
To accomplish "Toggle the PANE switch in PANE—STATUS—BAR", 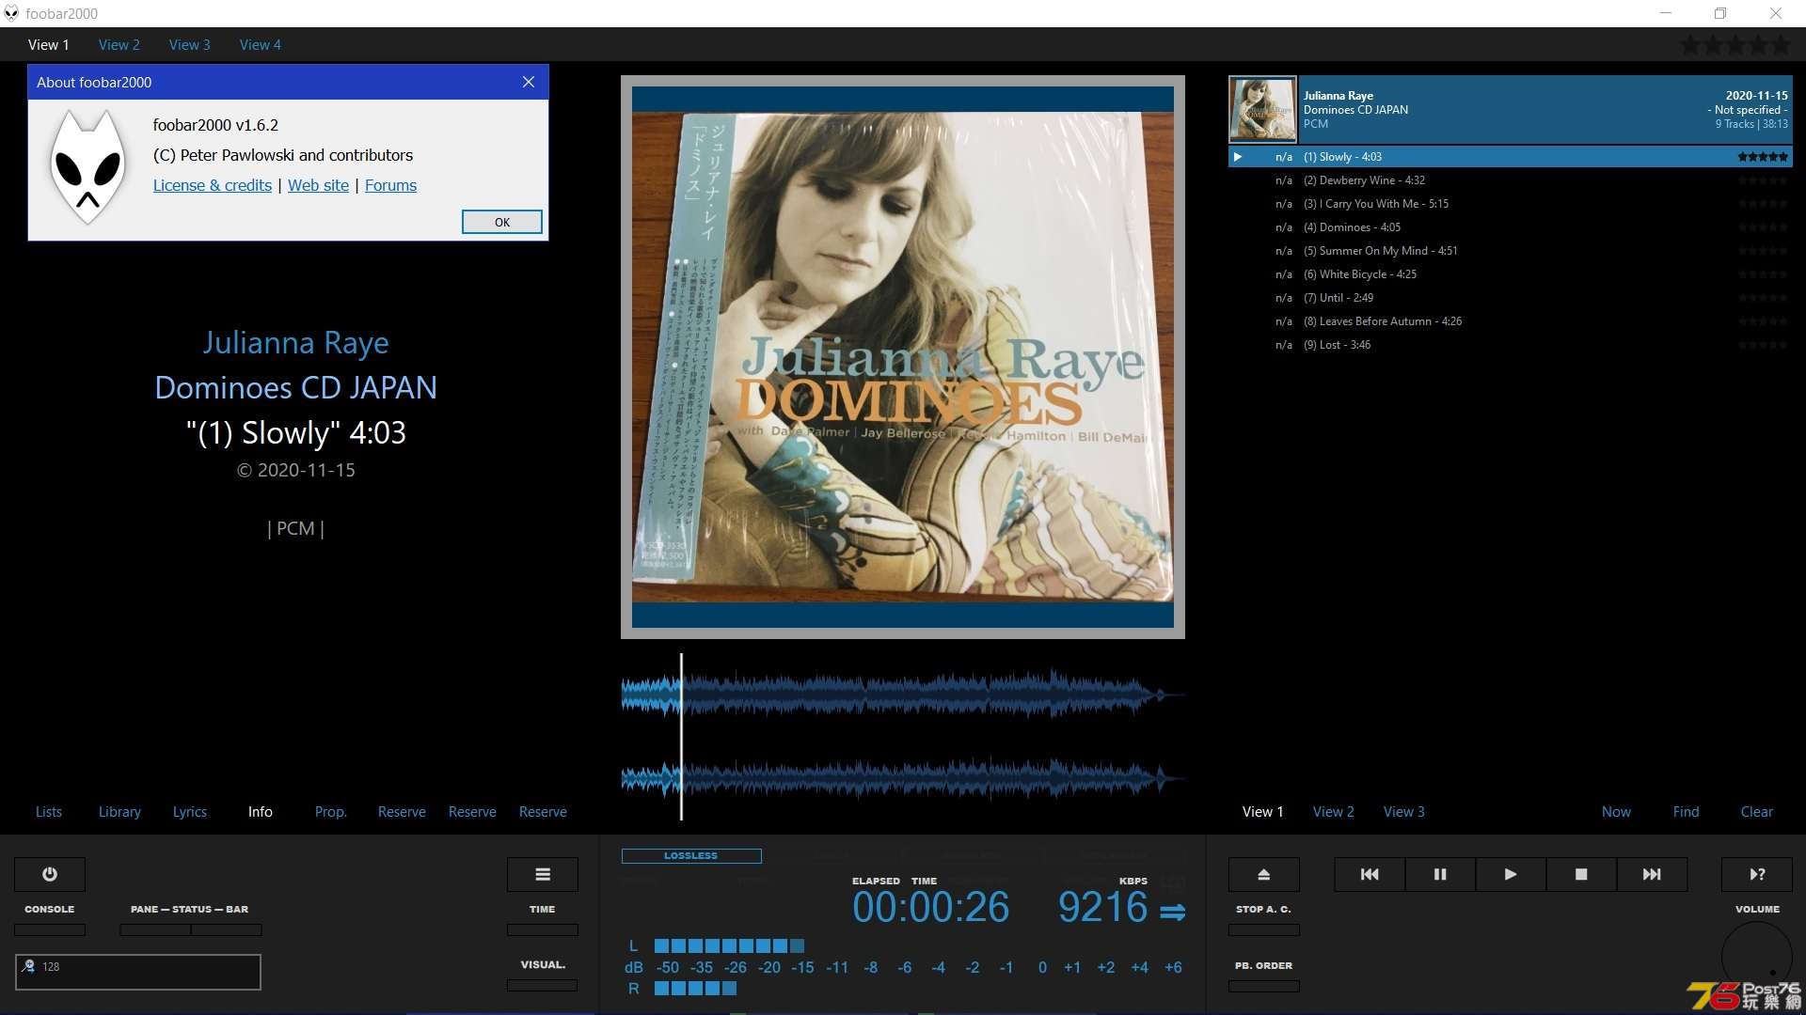I will [155, 929].
